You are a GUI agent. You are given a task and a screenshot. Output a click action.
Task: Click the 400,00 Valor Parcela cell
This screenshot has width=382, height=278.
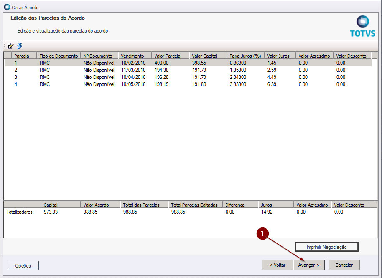[x=161, y=63]
